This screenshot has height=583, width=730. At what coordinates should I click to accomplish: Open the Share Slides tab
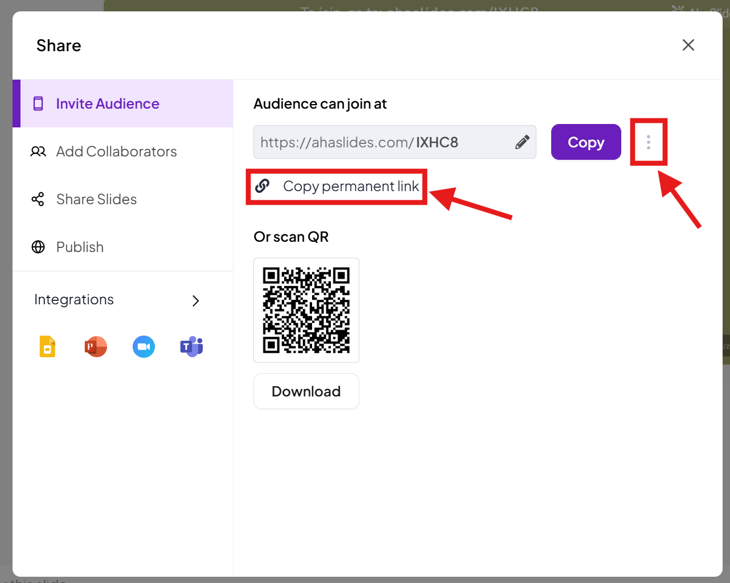(x=96, y=199)
